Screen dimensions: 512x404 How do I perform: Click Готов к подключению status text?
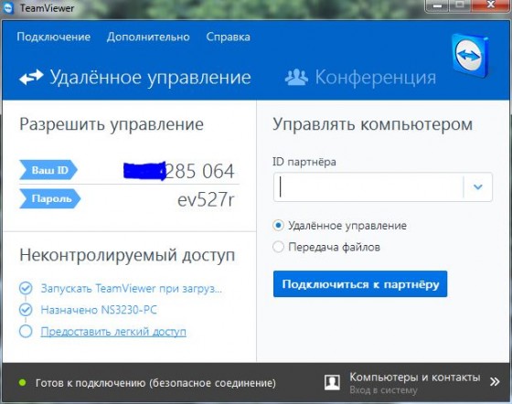pyautogui.click(x=155, y=383)
